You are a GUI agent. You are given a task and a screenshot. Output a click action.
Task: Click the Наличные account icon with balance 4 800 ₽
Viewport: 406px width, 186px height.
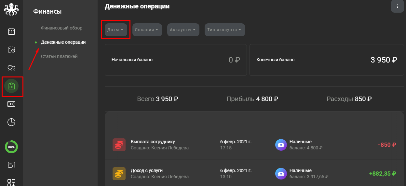pos(281,145)
